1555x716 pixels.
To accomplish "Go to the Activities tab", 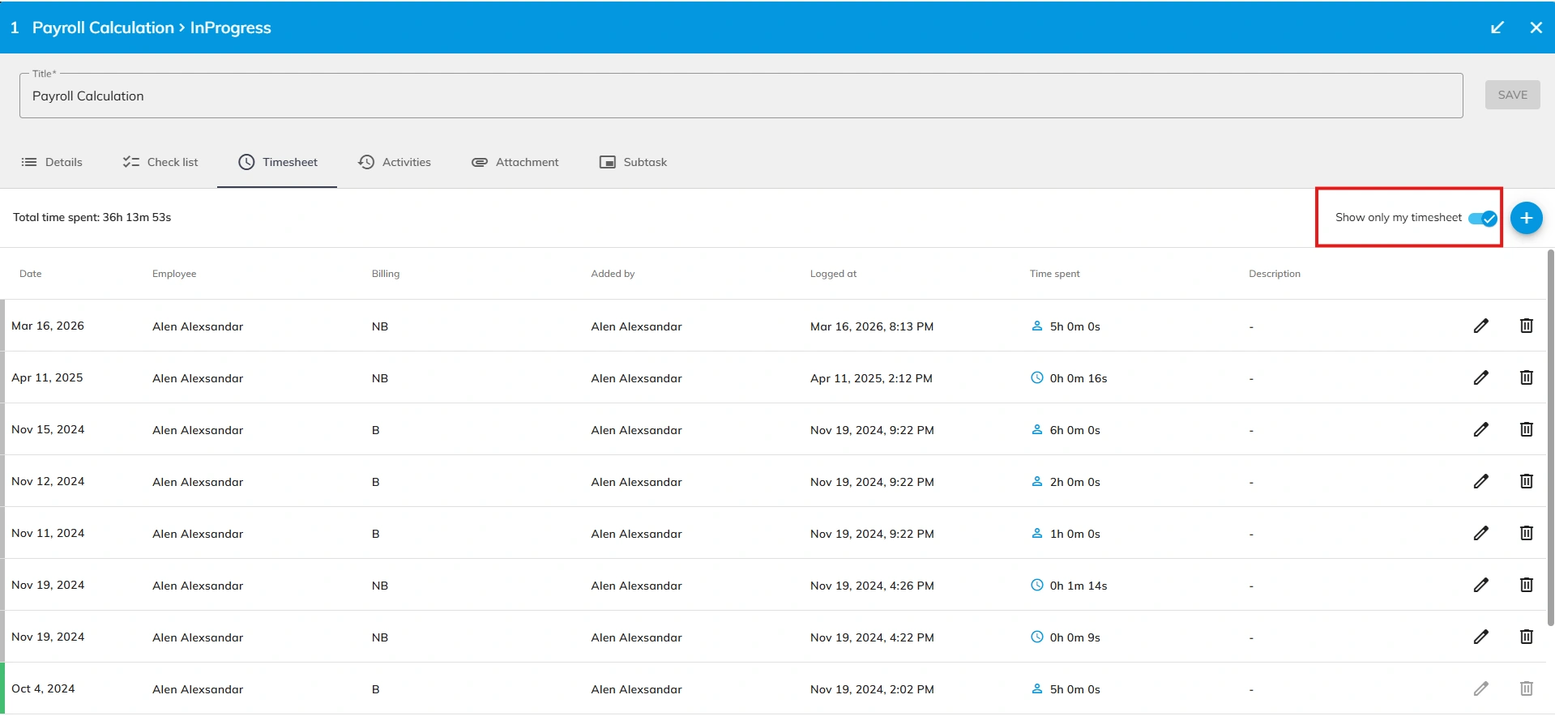I will (395, 163).
